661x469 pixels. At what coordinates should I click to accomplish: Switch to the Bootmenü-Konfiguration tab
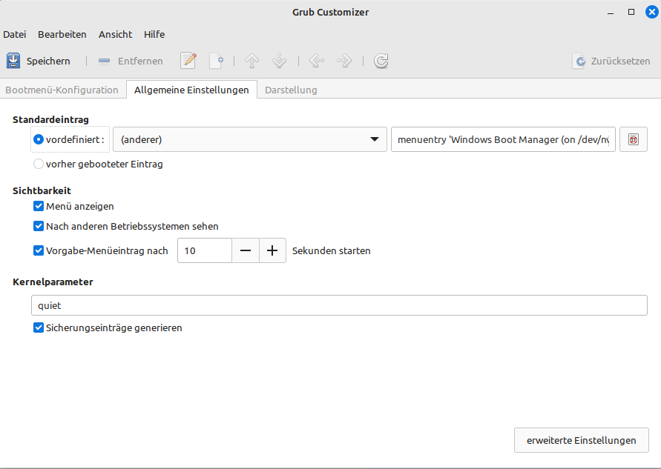pos(62,90)
